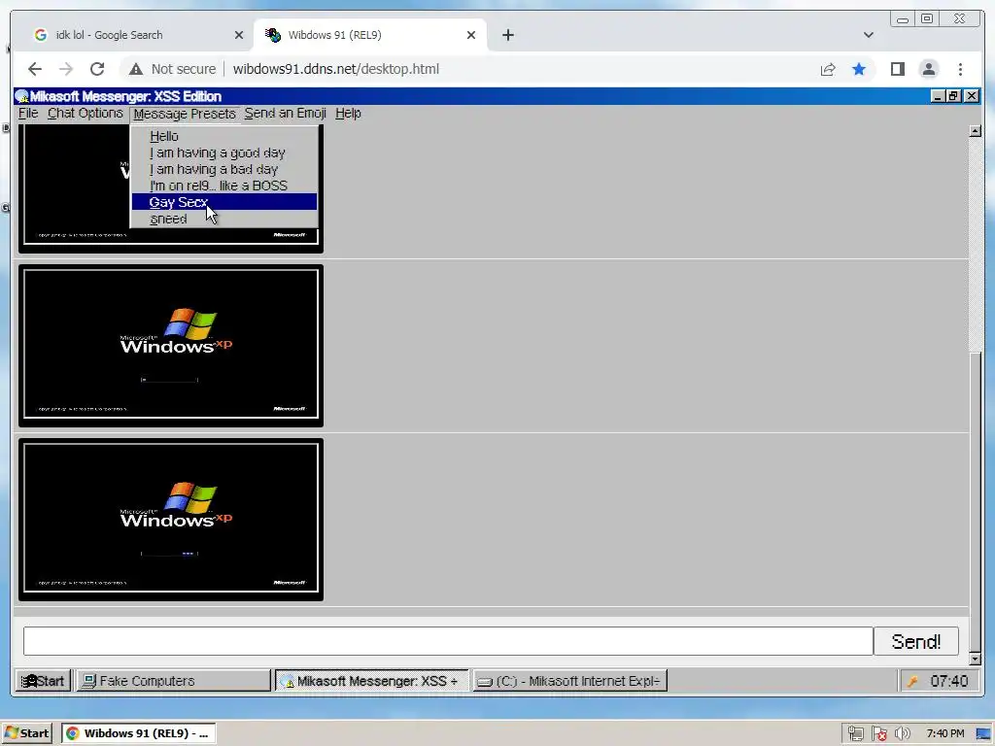Go back with Chrome's back arrow
This screenshot has height=746, width=995.
pyautogui.click(x=35, y=69)
